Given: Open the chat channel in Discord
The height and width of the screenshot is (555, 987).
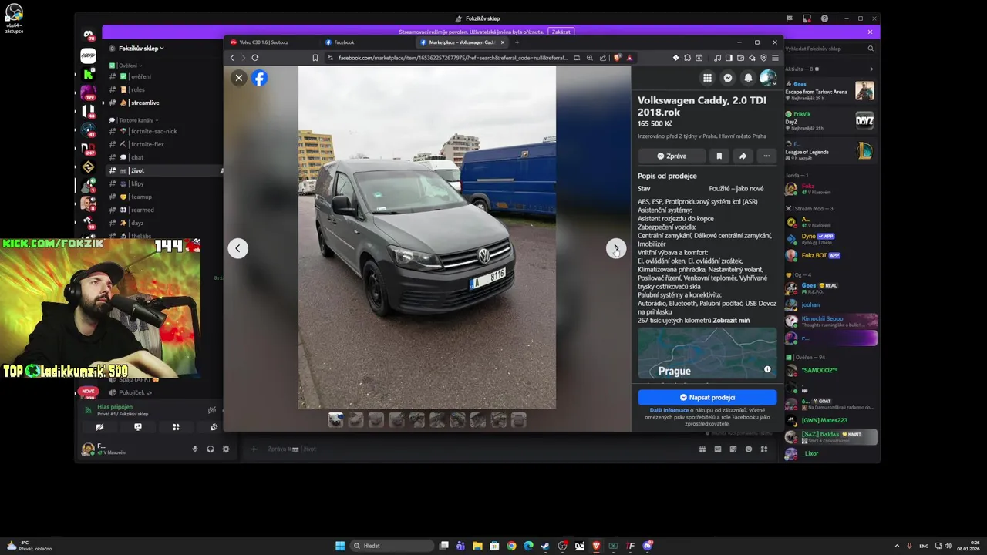Looking at the screenshot, I should click(137, 157).
